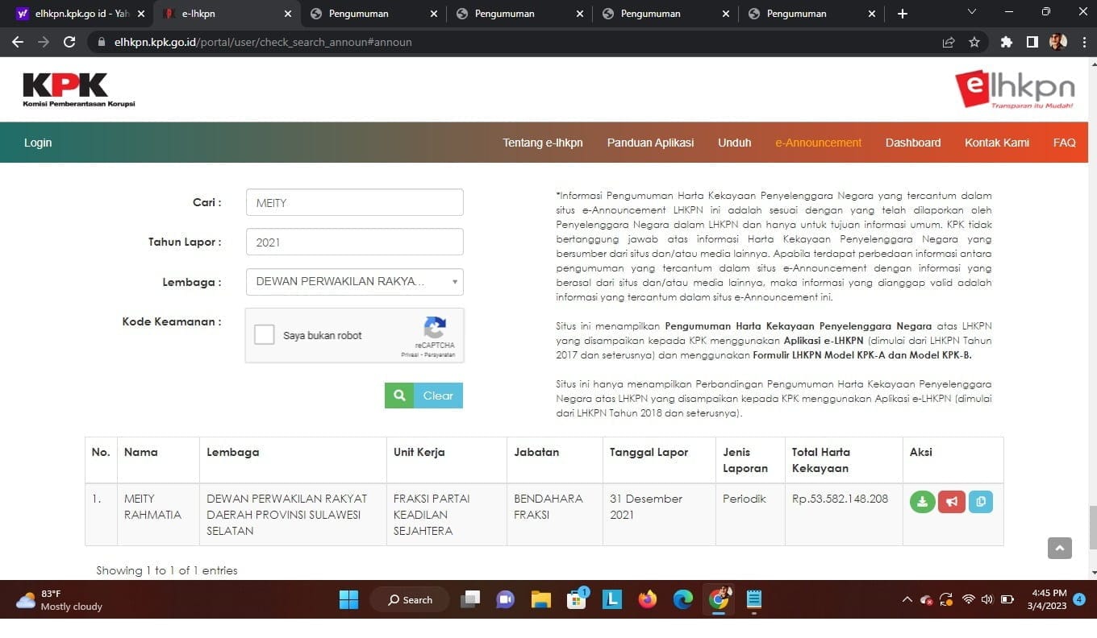
Task: Open the Lembaga dropdown
Action: (x=355, y=281)
